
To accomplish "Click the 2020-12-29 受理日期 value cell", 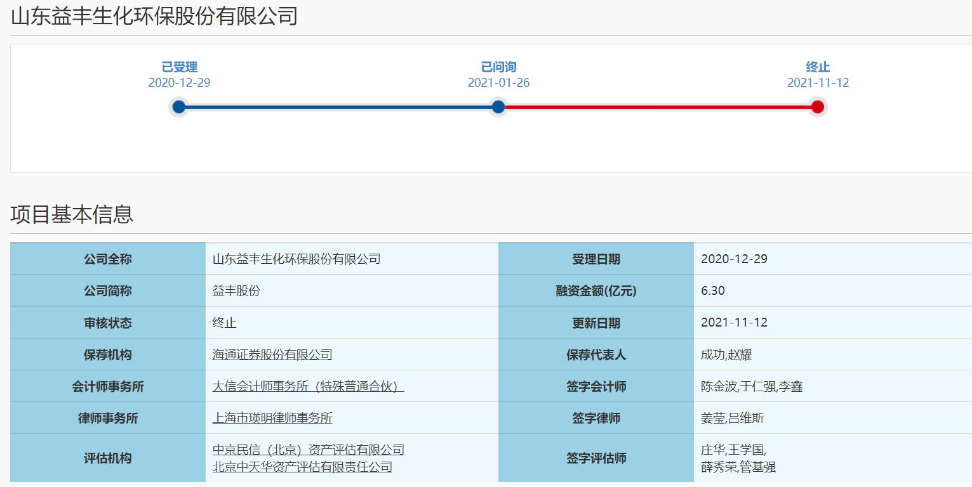I will (833, 259).
